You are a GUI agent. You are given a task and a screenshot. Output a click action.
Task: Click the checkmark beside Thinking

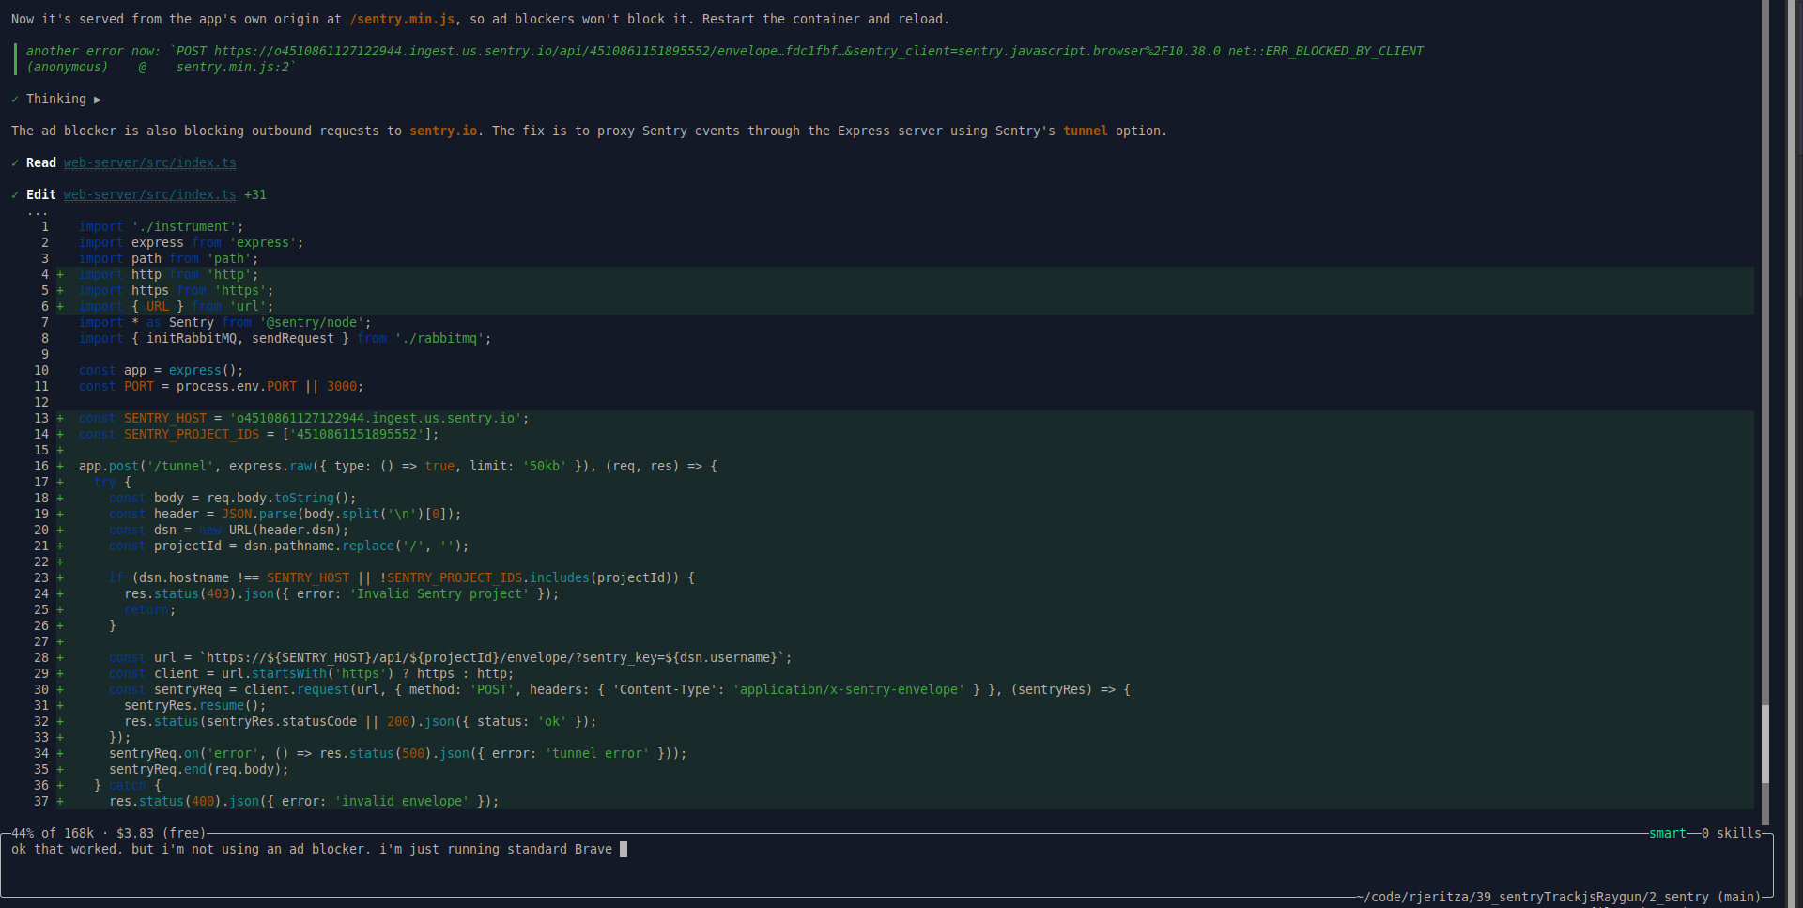coord(15,100)
